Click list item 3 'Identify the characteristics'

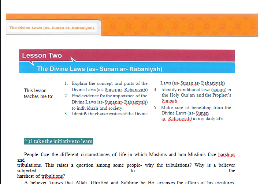click(x=109, y=113)
